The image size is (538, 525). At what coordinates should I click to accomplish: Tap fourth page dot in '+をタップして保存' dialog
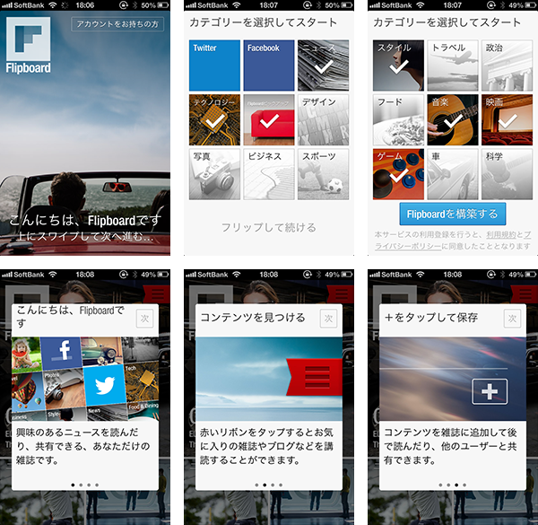click(464, 485)
